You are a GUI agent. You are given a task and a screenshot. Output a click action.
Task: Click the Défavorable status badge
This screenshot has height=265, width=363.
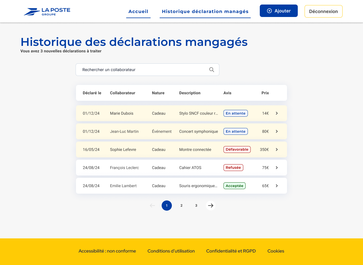point(237,149)
